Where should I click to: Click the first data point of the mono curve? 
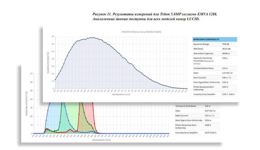[55, 80]
